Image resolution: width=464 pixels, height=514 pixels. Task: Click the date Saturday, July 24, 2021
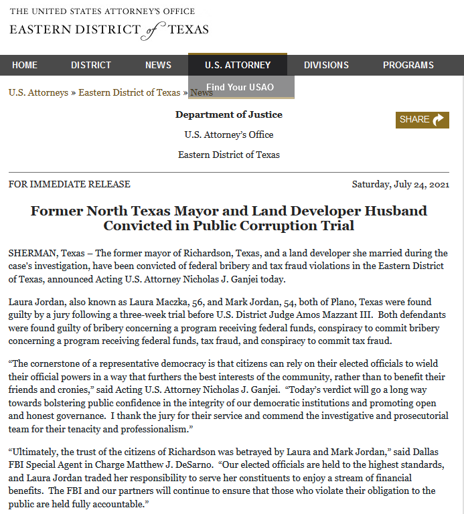400,184
